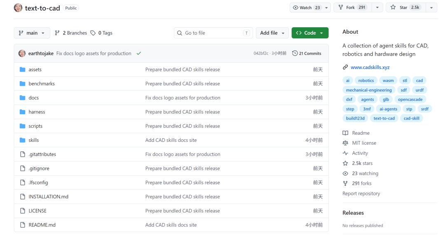Click commit message 'Fix docs logo assets for production' in header
Viewport: 445px width, 235px height.
point(94,53)
